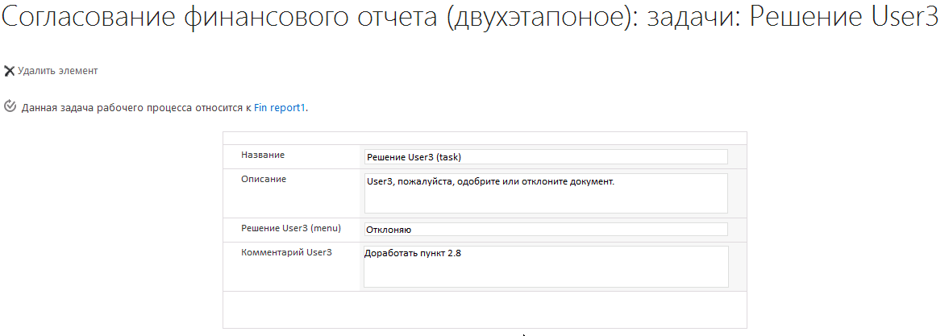
Task: Click the 'Удалить элемент' link
Action: click(x=57, y=71)
